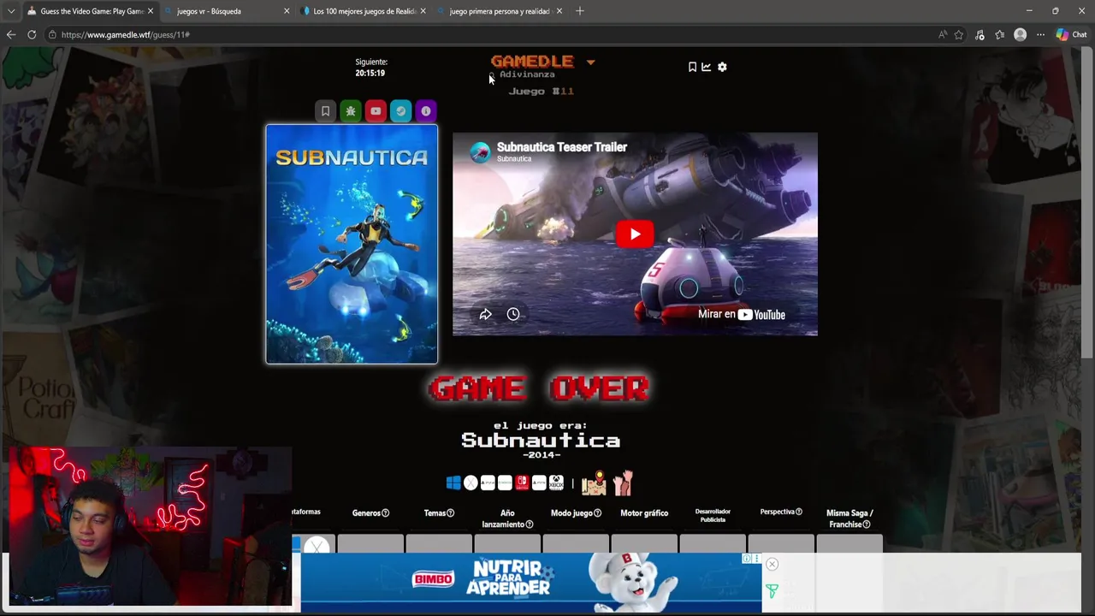Click the Xbox platform icon
The width and height of the screenshot is (1095, 616).
click(x=556, y=483)
